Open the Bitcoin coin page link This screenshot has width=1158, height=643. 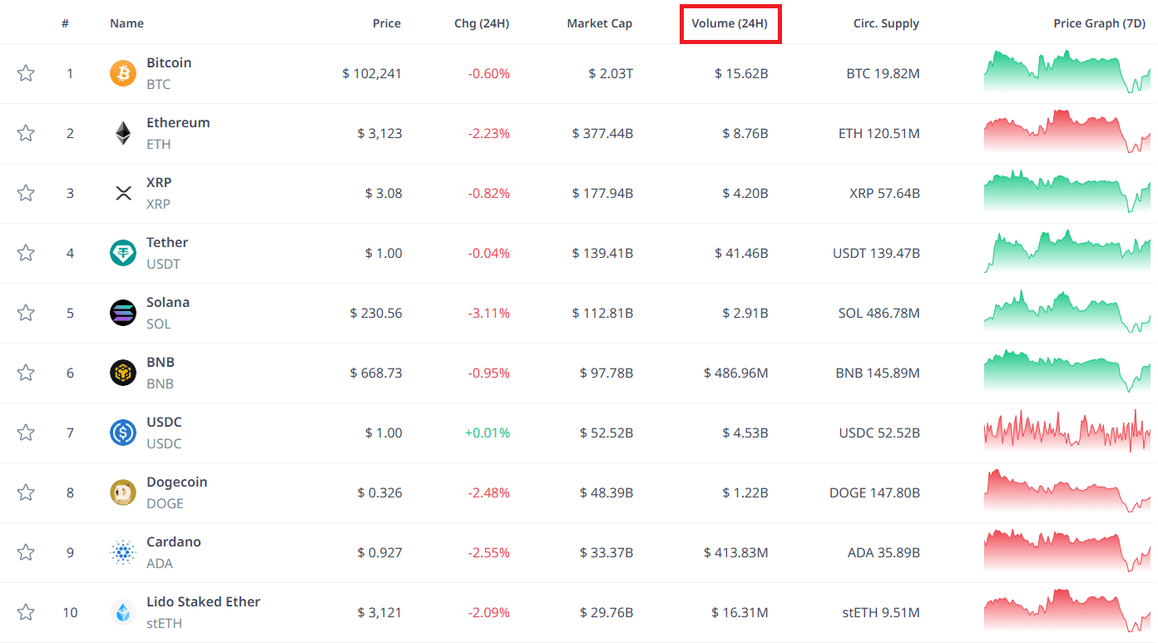click(x=169, y=62)
